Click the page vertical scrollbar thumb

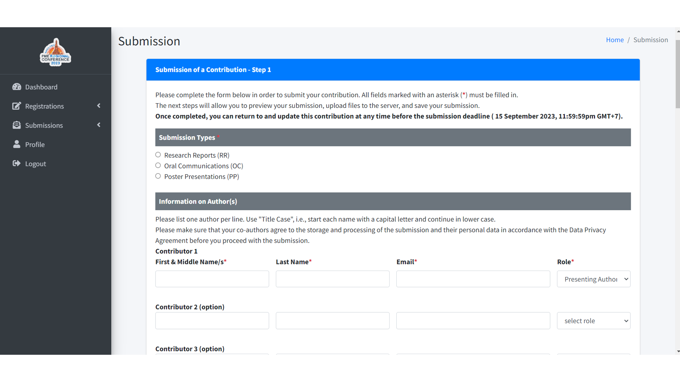[678, 74]
